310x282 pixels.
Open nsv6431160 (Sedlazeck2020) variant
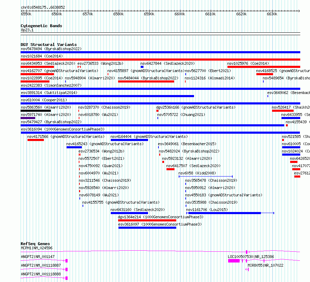pyautogui.click(x=138, y=210)
